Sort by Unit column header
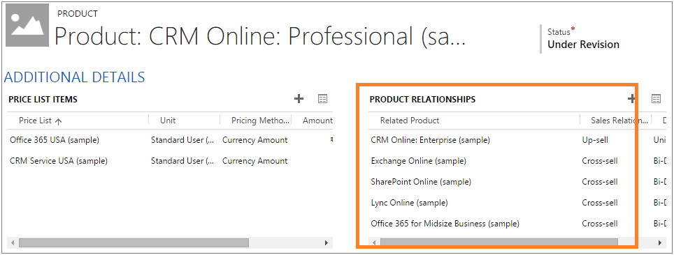674x255 pixels. click(168, 121)
